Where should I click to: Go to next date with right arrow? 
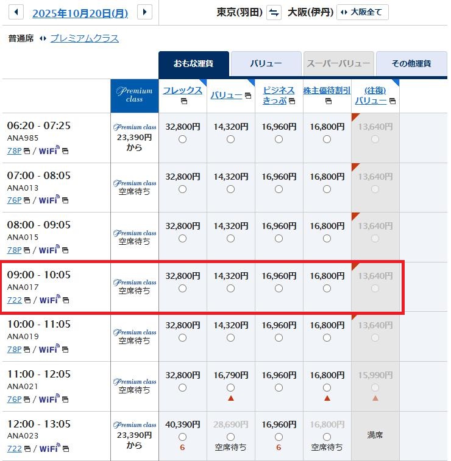tap(144, 12)
